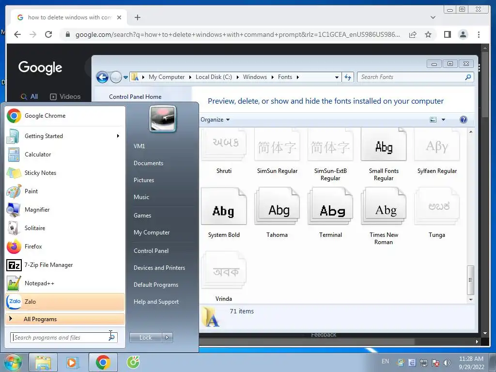Click the Action Center flag tray icon

click(x=435, y=363)
